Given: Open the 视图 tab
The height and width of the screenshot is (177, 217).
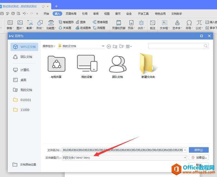Looking at the screenshot, I should click(x=107, y=14).
